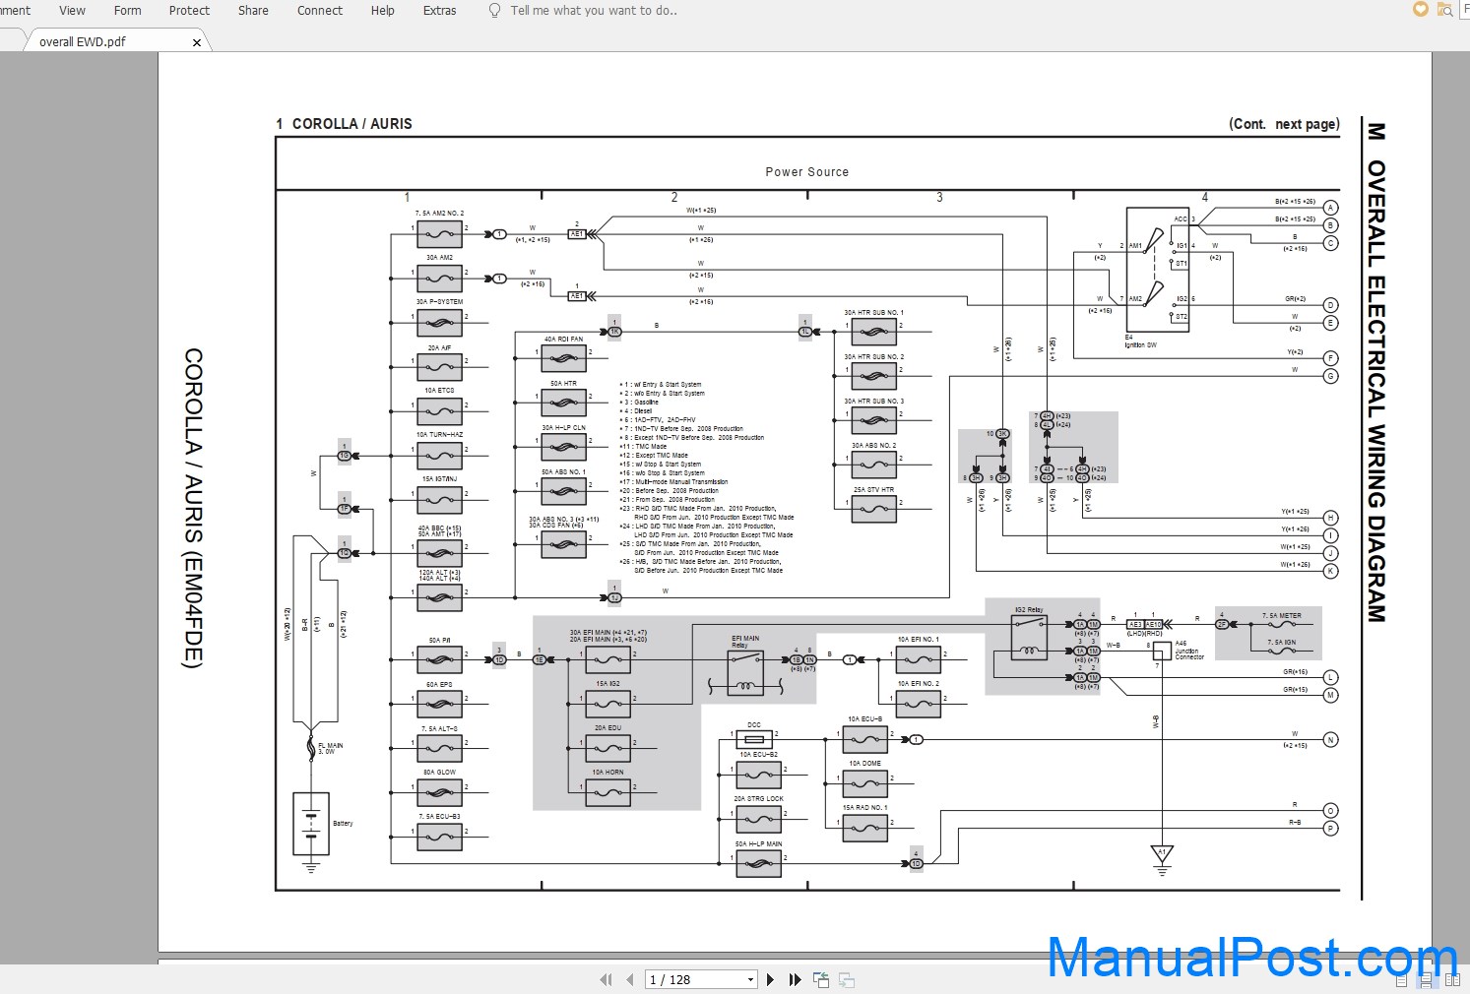This screenshot has width=1470, height=994.
Task: Click the 10A TURN-HAZ fuse label
Action: [439, 434]
